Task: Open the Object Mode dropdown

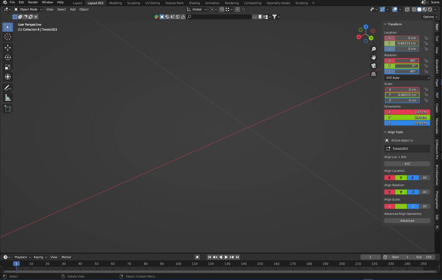Action: point(28,9)
